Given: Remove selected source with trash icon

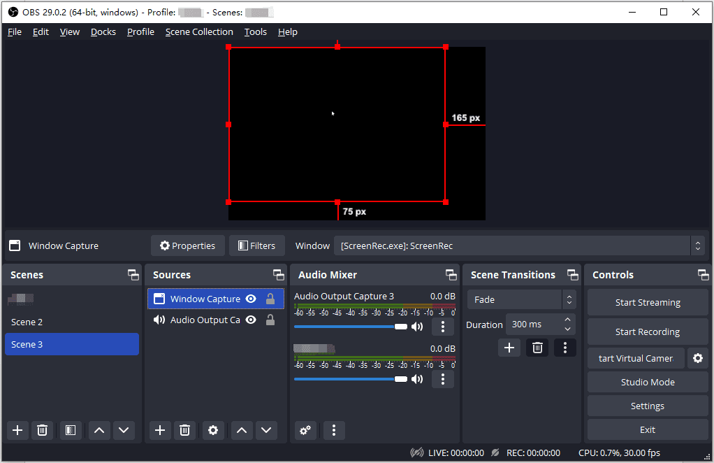Looking at the screenshot, I should pos(184,430).
